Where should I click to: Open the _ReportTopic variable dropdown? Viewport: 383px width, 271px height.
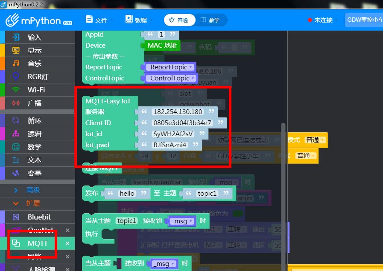pyautogui.click(x=170, y=67)
